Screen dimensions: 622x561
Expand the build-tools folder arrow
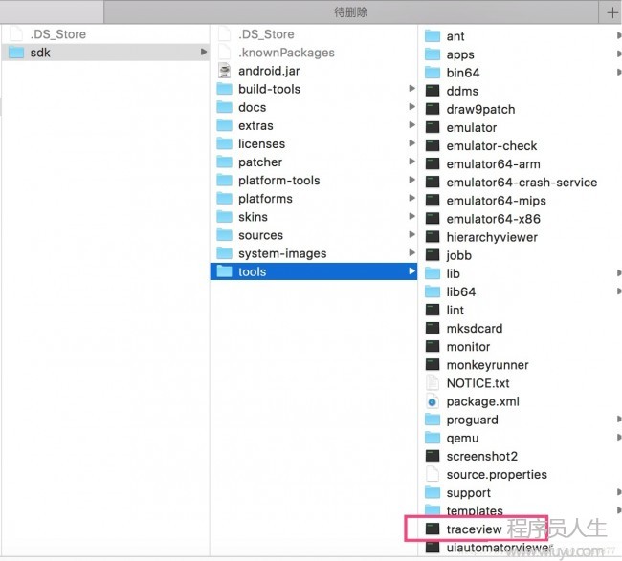[411, 88]
